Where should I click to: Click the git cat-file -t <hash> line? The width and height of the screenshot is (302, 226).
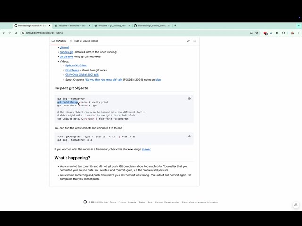[77, 105]
